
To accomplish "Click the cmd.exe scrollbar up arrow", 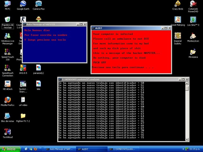I will pyautogui.click(x=187, y=83).
